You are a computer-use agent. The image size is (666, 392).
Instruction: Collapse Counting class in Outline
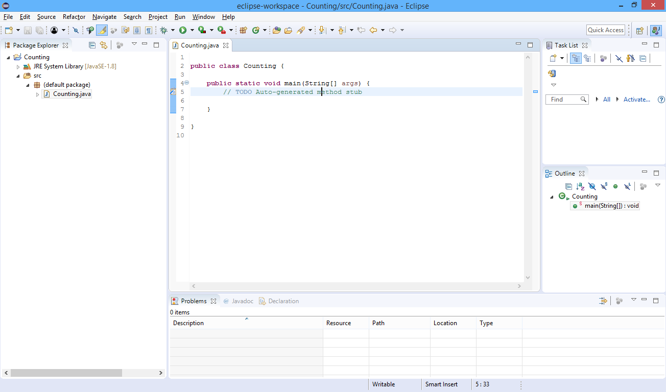(x=552, y=197)
